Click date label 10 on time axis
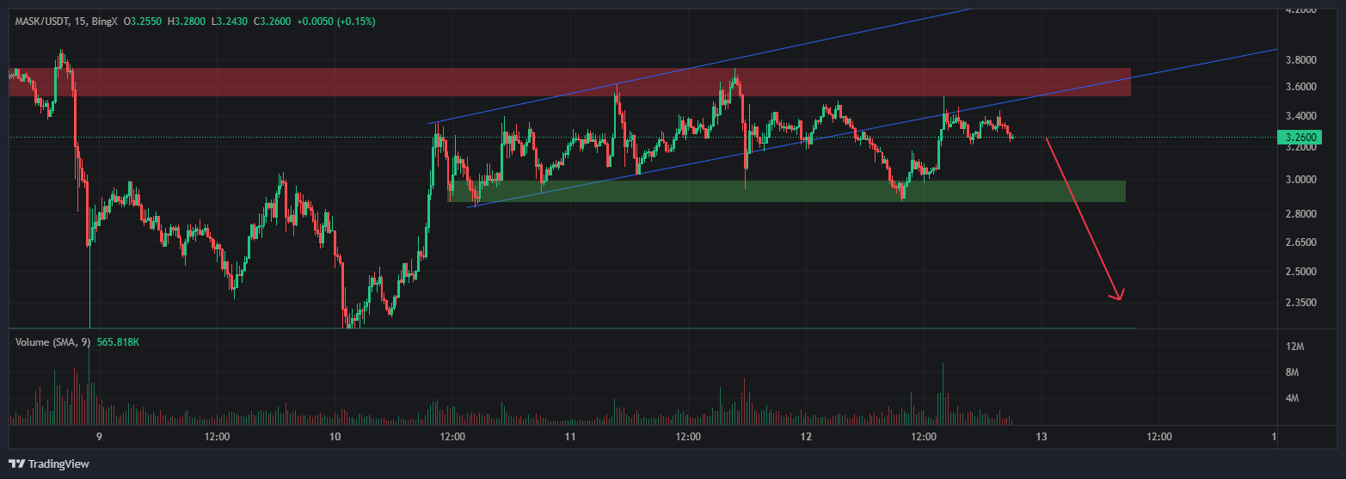The height and width of the screenshot is (479, 1346). click(x=335, y=437)
